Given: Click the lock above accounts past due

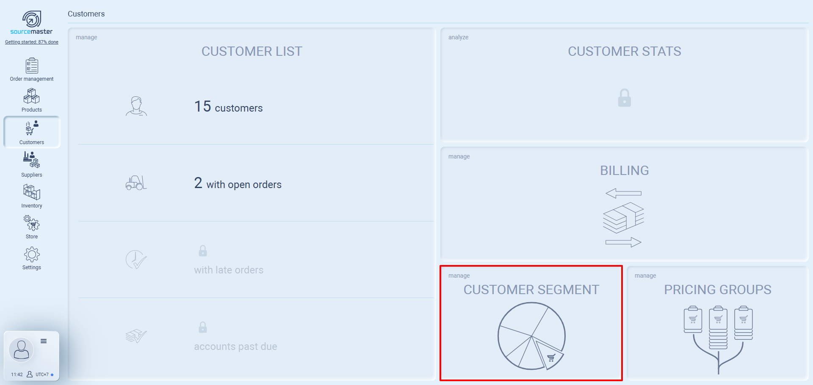Looking at the screenshot, I should tap(203, 327).
